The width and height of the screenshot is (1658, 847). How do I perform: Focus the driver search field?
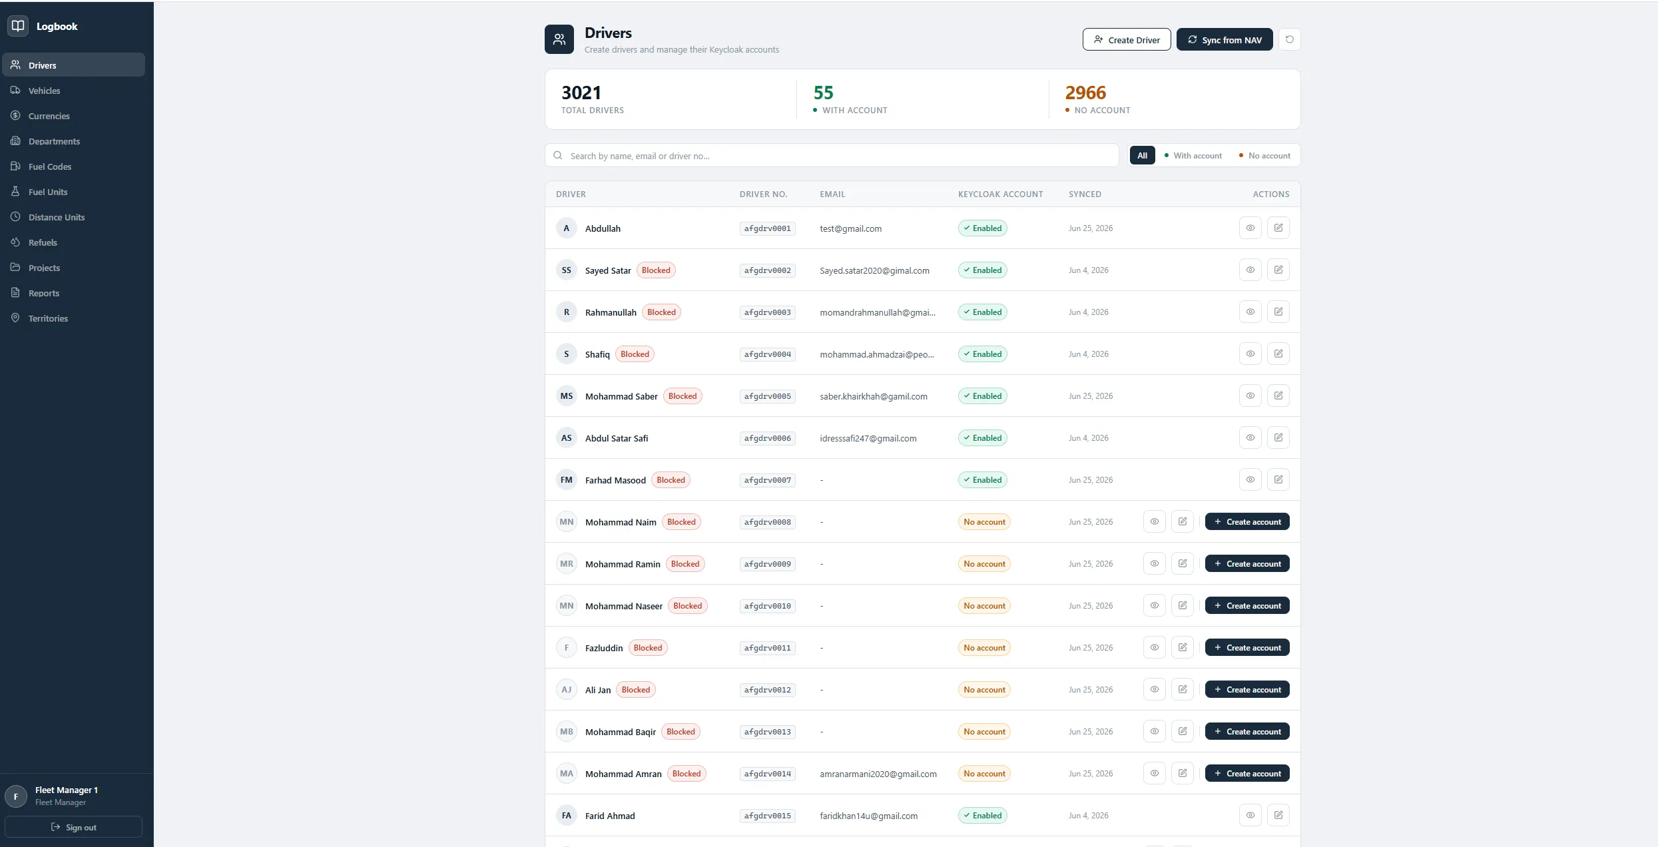[831, 155]
